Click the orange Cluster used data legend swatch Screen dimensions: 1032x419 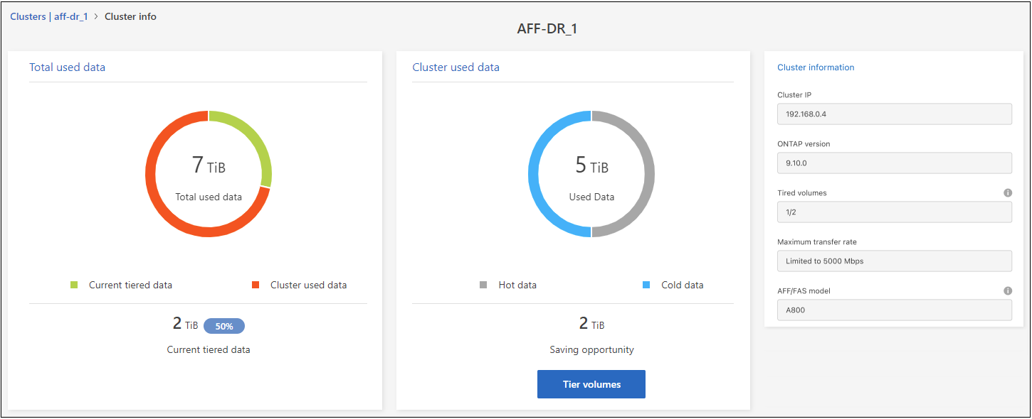256,285
